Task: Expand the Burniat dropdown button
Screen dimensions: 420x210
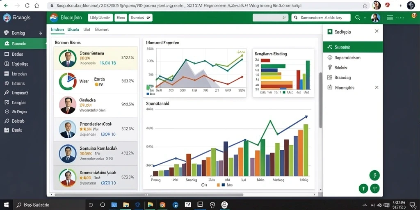Action: pyautogui.click(x=141, y=18)
